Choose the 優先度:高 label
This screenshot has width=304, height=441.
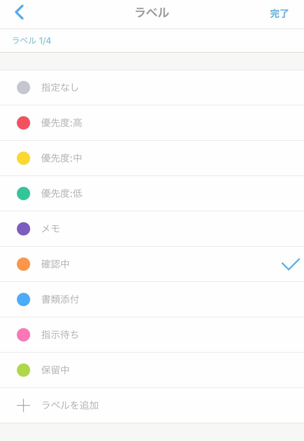tap(62, 123)
